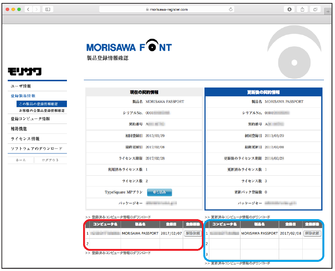Toggle the Safari sidebar button
The image size is (335, 271).
(48, 9)
